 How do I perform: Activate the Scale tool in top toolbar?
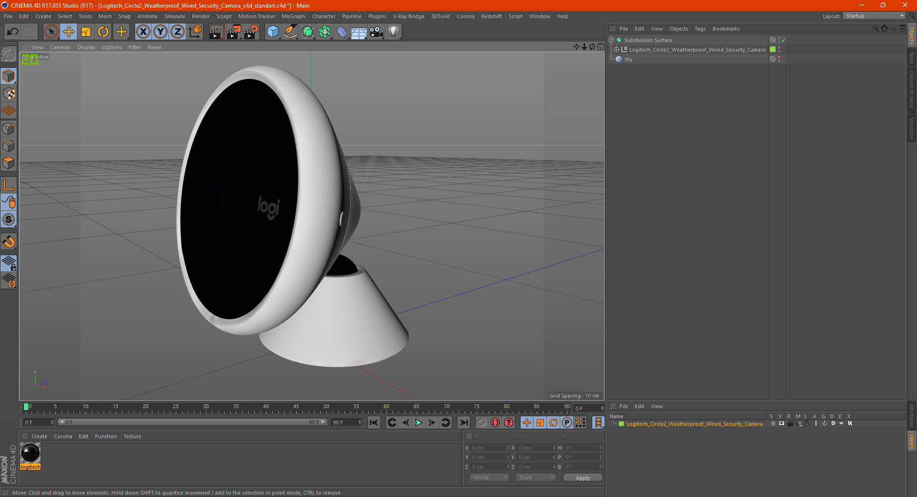86,32
